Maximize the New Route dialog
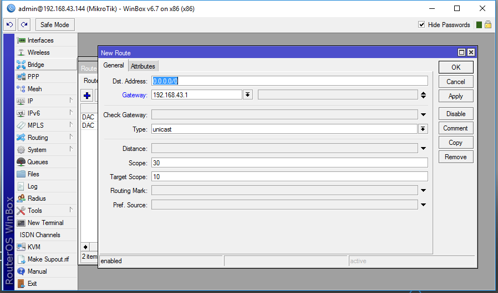498x293 pixels. tap(461, 53)
